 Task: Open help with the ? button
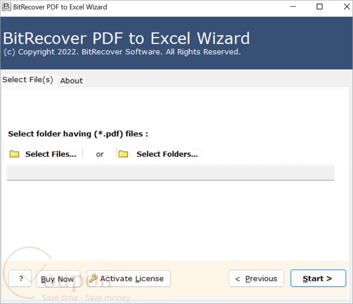20,279
